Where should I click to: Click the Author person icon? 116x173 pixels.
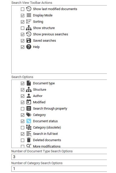pyautogui.click(x=29, y=96)
